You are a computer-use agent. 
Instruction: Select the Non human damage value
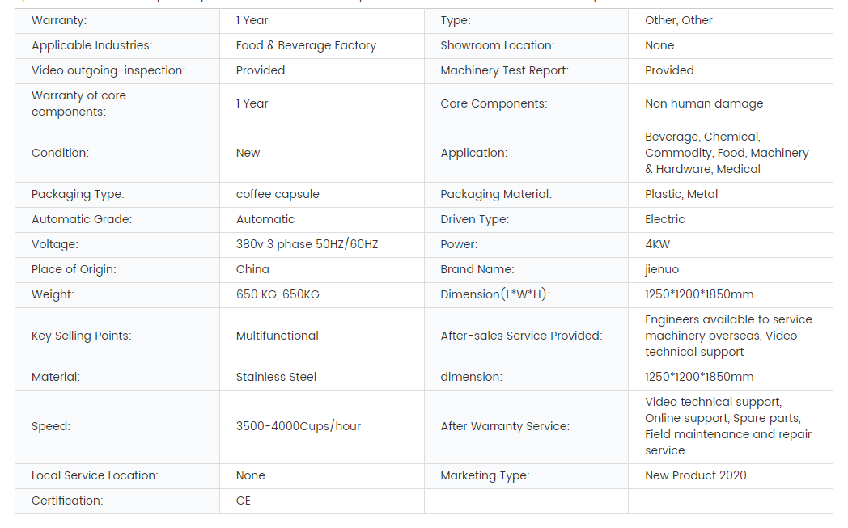coord(704,103)
